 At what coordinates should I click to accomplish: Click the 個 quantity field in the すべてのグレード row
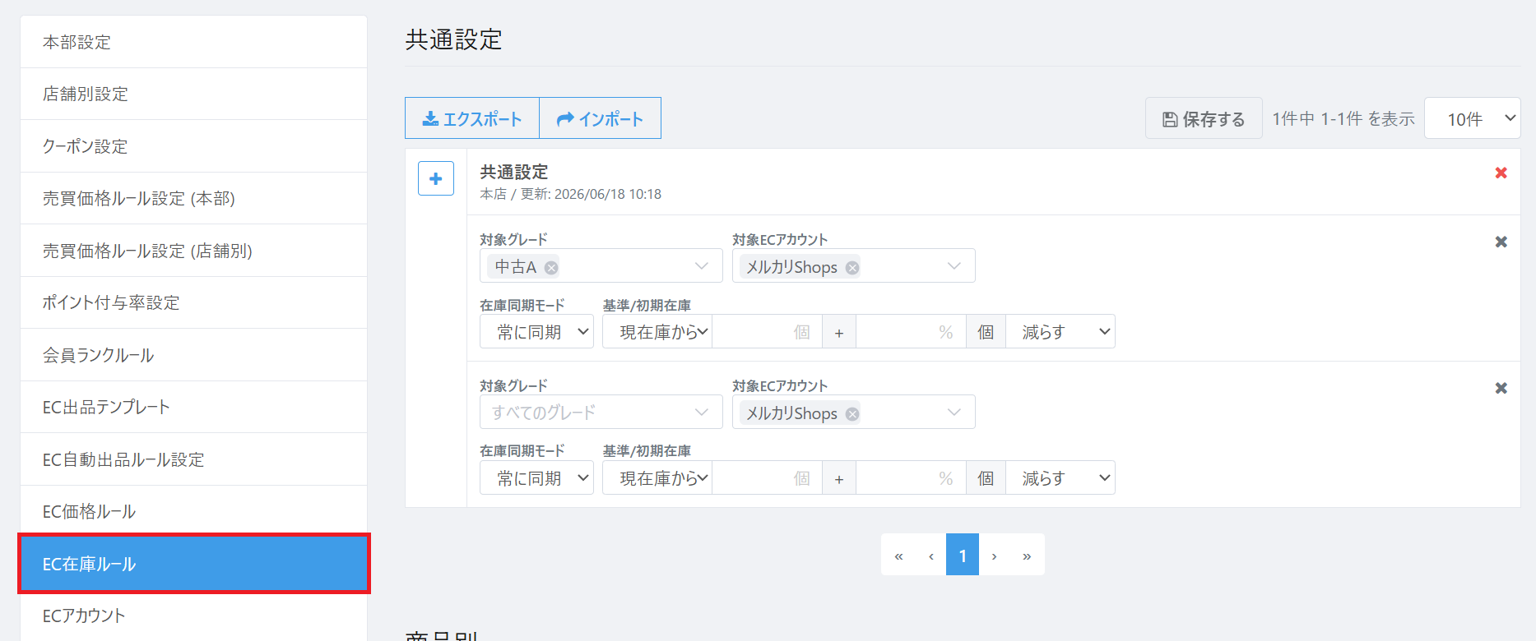point(767,477)
